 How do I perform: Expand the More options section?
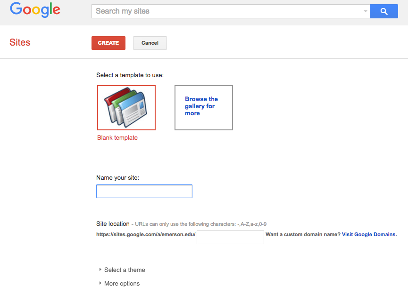(x=119, y=283)
